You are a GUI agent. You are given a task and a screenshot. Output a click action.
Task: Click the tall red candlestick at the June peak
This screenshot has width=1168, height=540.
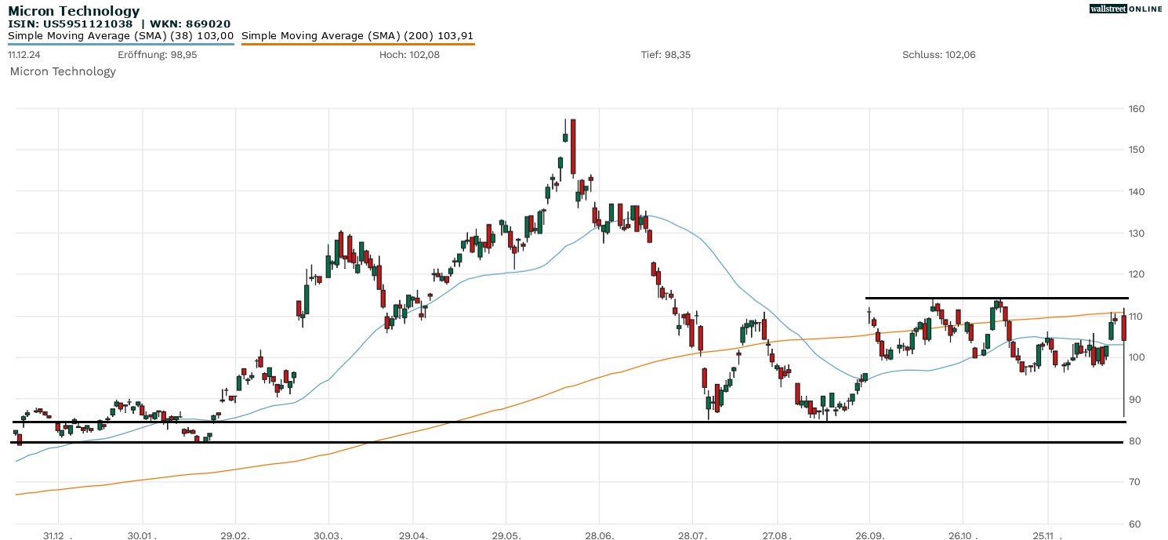[x=573, y=147]
